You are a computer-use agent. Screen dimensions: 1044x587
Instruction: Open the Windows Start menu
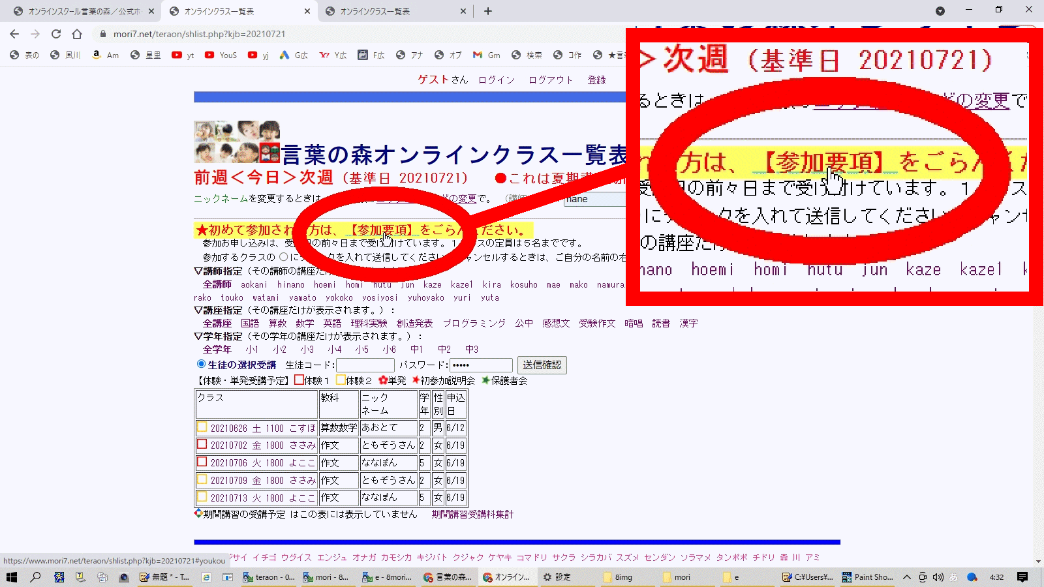(x=11, y=577)
